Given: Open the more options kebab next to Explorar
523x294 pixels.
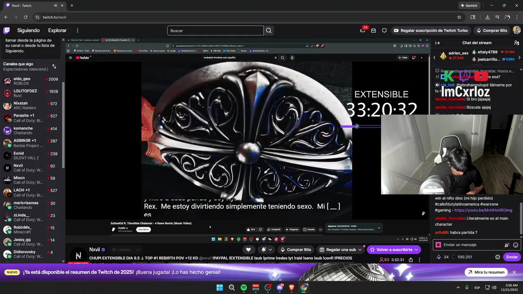Looking at the screenshot, I should coord(78,31).
